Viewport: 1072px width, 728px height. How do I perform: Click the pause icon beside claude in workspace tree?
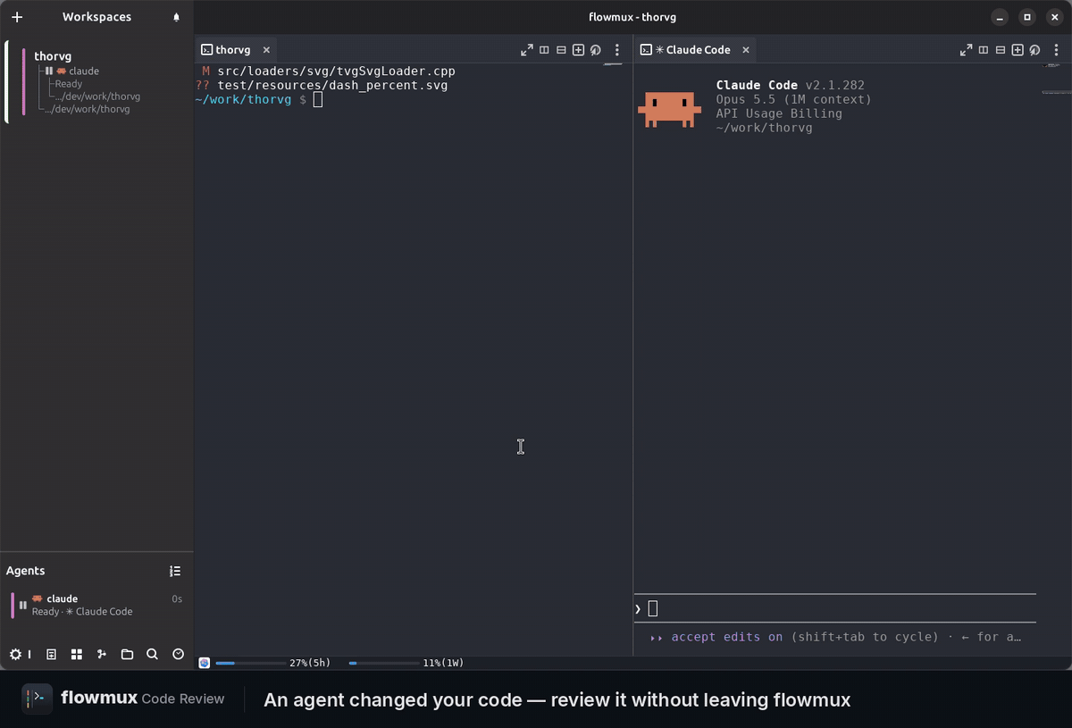point(49,71)
